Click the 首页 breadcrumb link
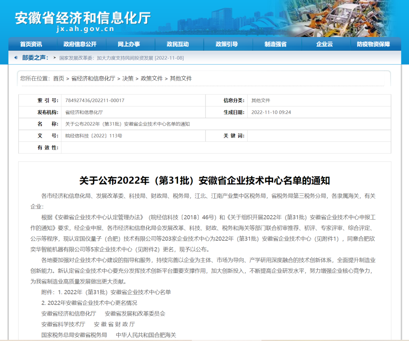The height and width of the screenshot is (341, 409). click(x=59, y=78)
